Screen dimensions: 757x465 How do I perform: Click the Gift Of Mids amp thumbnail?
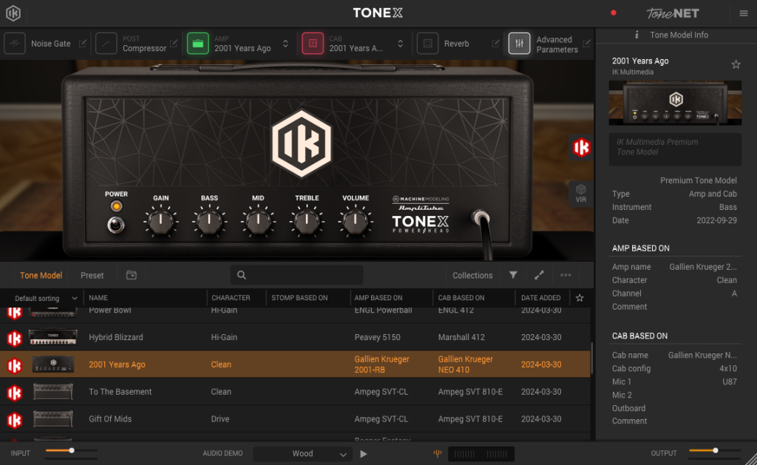(x=52, y=418)
